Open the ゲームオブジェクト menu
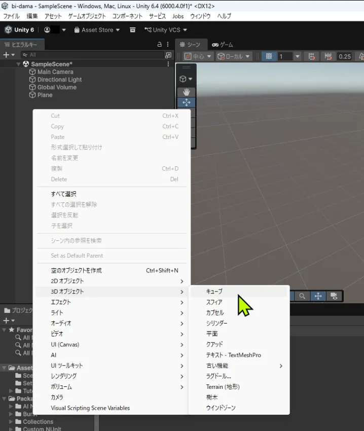 coord(87,16)
